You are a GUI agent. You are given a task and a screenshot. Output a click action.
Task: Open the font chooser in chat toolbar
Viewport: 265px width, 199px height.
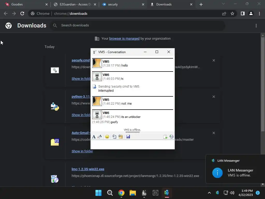click(94, 137)
